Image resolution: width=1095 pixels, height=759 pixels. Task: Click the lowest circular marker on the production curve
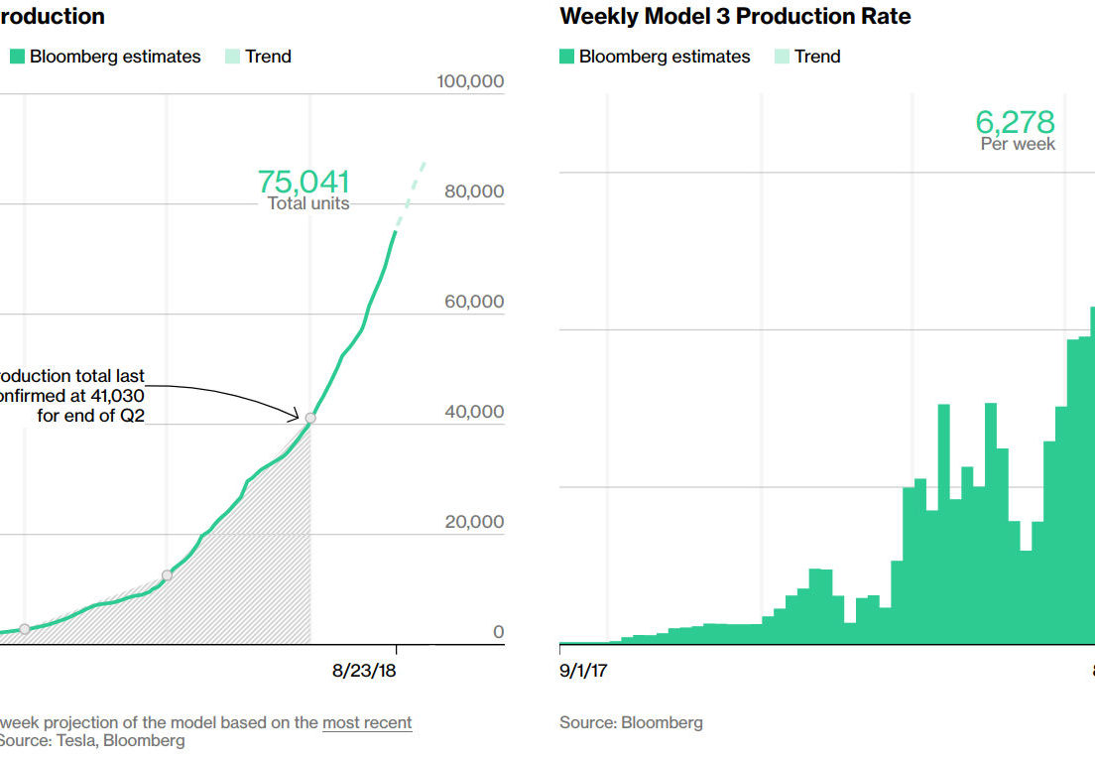point(25,629)
